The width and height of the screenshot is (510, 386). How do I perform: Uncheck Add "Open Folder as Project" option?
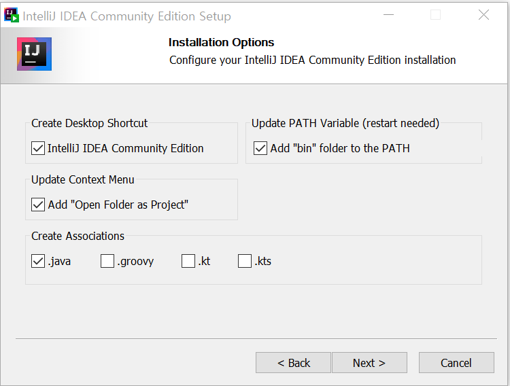pos(38,205)
